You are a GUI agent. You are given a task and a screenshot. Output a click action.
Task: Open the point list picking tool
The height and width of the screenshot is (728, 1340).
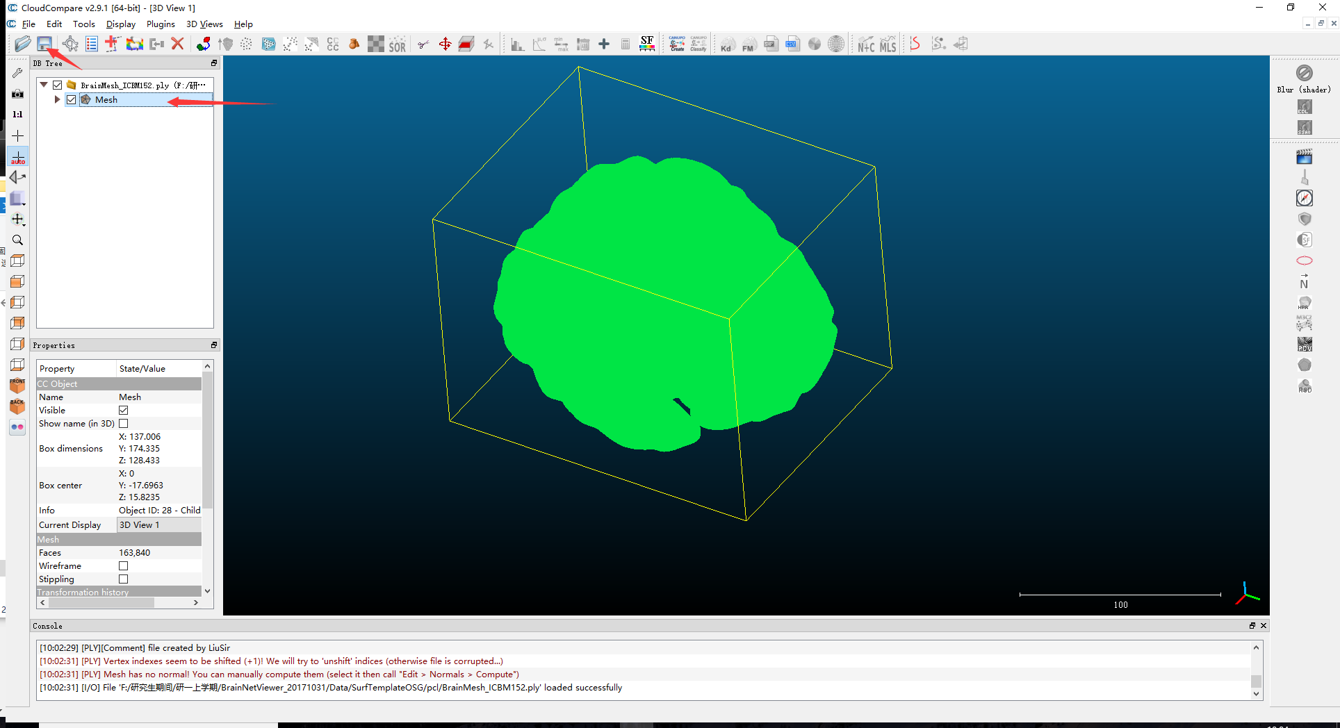[x=91, y=44]
